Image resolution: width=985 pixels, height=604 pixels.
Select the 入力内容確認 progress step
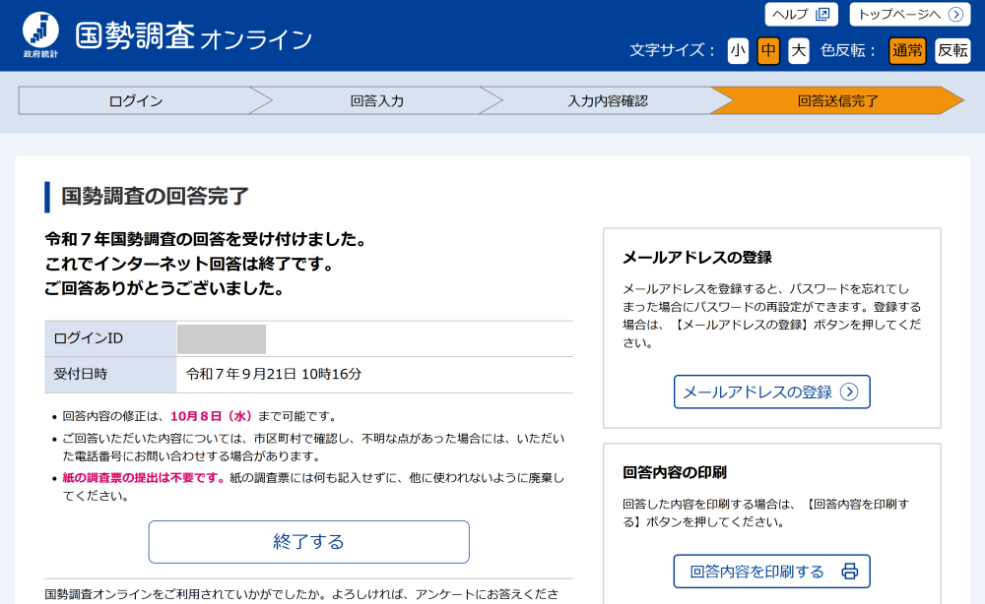(608, 100)
